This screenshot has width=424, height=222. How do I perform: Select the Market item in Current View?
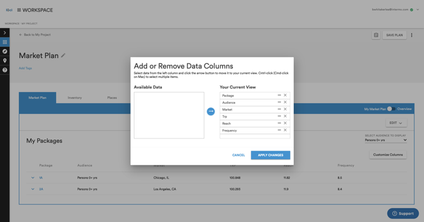pyautogui.click(x=255, y=109)
